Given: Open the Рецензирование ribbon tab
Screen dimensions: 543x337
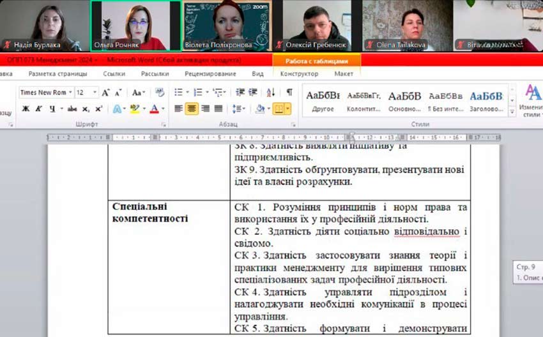Looking at the screenshot, I should point(210,74).
